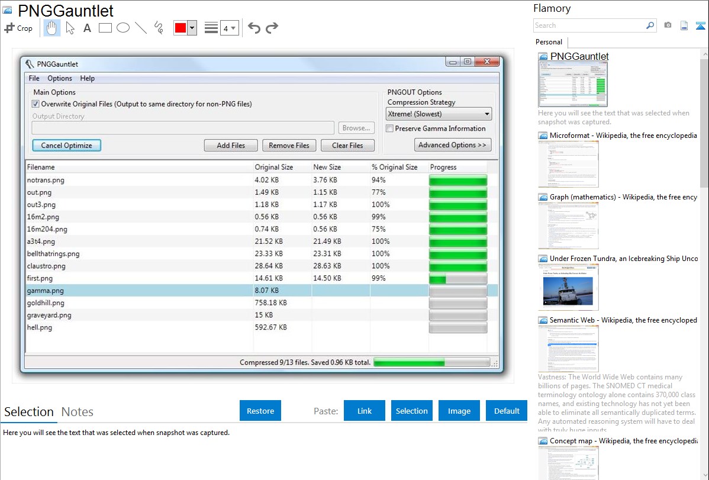This screenshot has height=480, width=709.
Task: Redo the last annotation
Action: tap(272, 28)
